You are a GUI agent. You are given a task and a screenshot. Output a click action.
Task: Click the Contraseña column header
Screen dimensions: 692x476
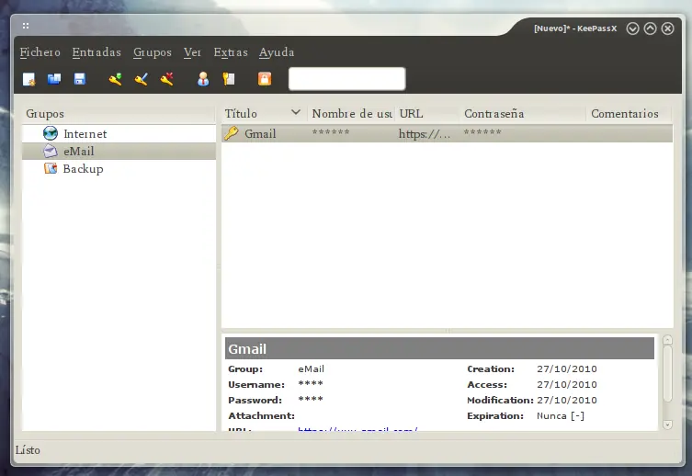click(x=494, y=114)
